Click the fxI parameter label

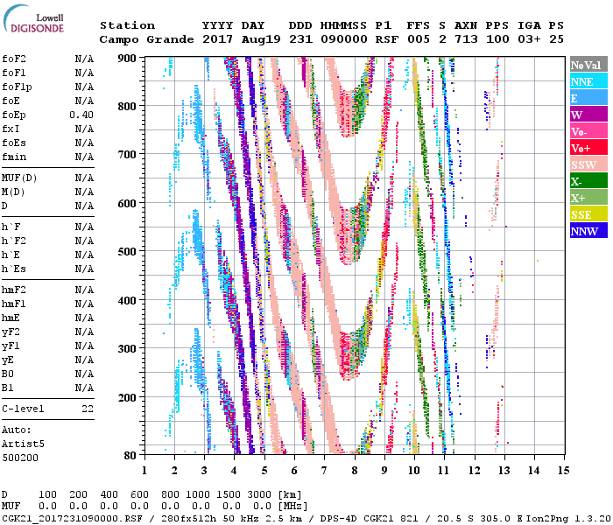tap(11, 129)
